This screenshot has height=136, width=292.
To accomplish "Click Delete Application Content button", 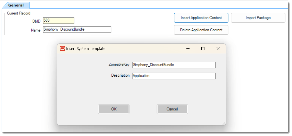I will coord(201,30).
